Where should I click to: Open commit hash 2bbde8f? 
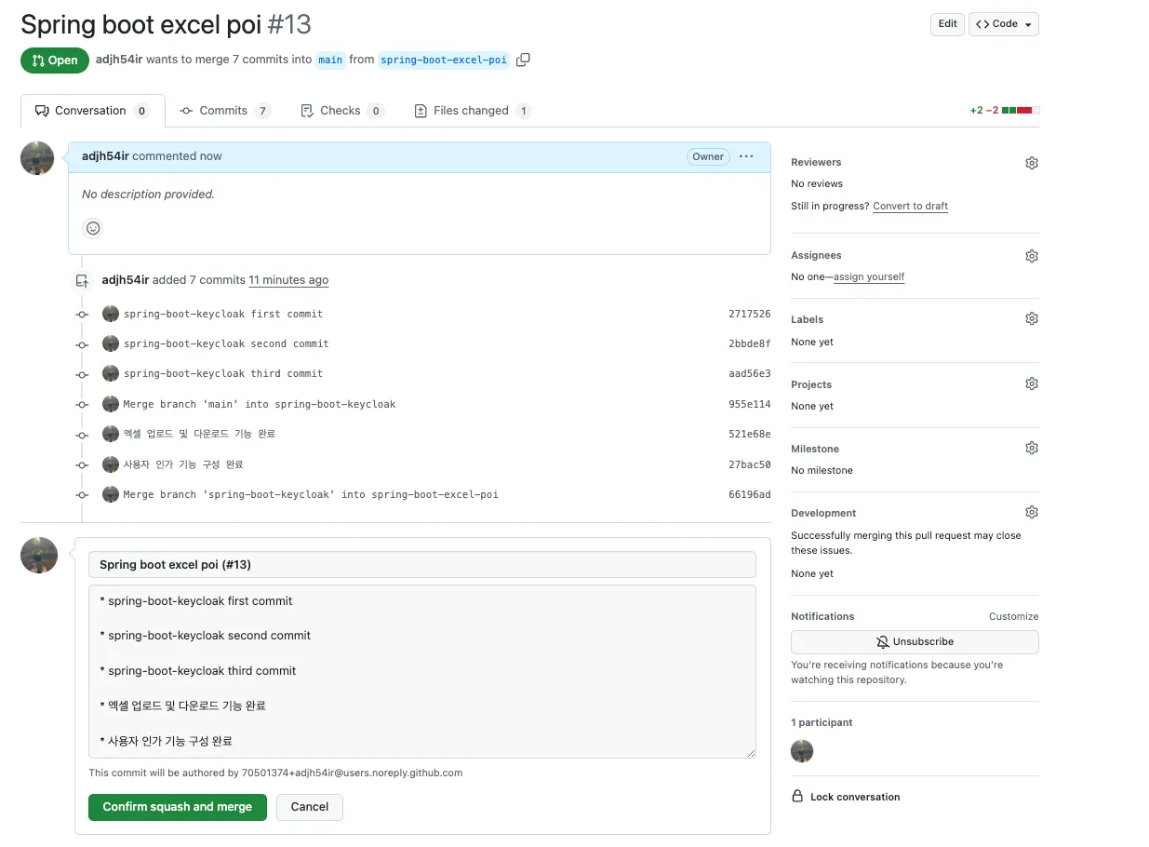(x=749, y=344)
